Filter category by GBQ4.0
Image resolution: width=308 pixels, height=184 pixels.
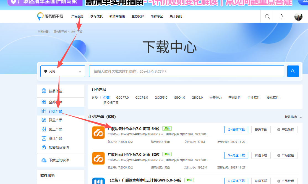tap(179, 98)
